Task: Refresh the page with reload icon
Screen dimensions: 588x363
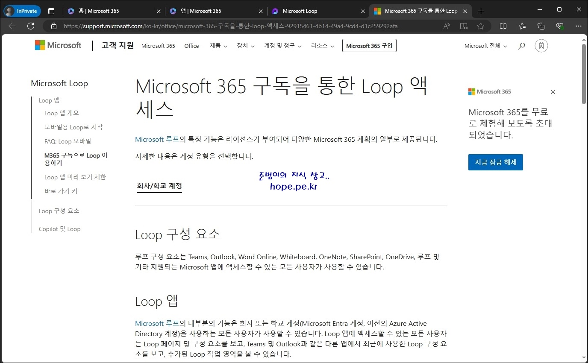Action: click(x=31, y=26)
